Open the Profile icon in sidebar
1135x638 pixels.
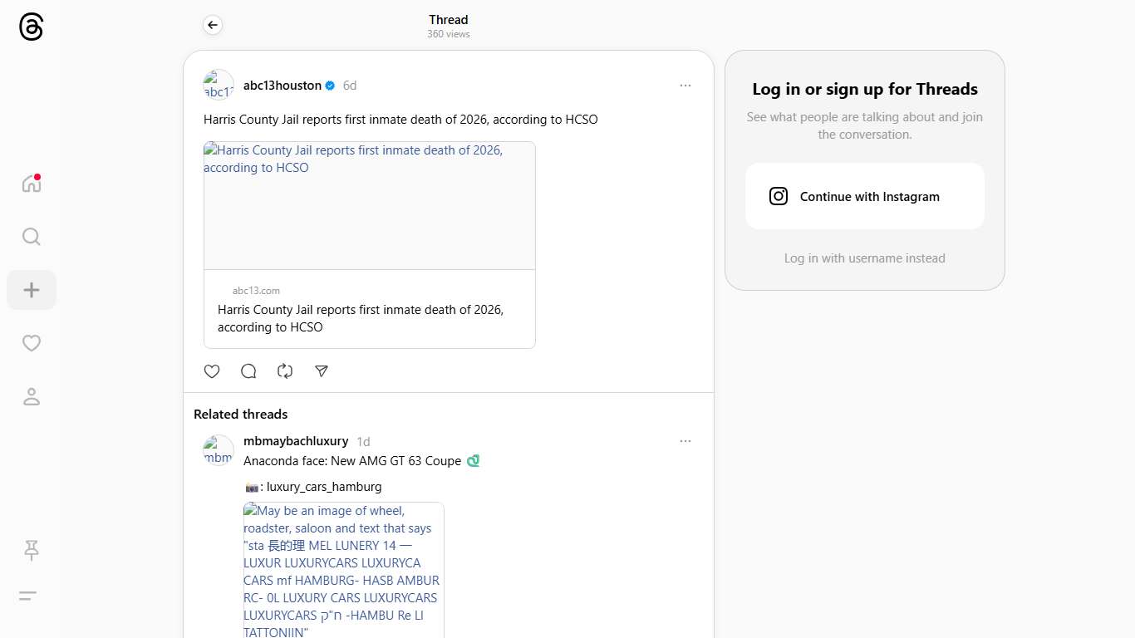click(32, 396)
